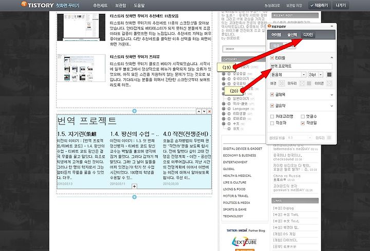This screenshot has height=251, width=370.
Task: Click the title text field 번역 프로젝트
Action: pos(301,66)
